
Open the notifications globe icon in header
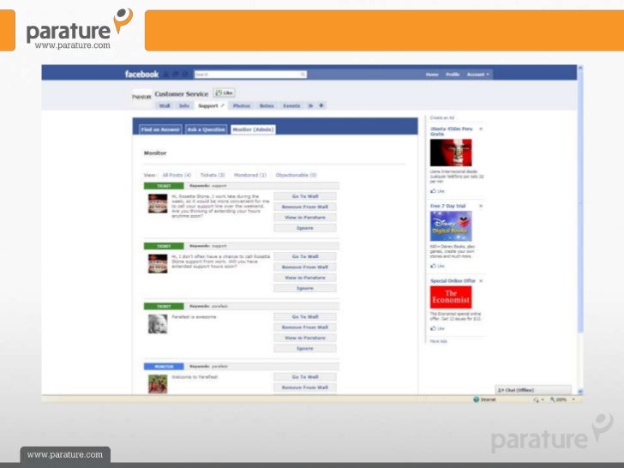click(184, 74)
